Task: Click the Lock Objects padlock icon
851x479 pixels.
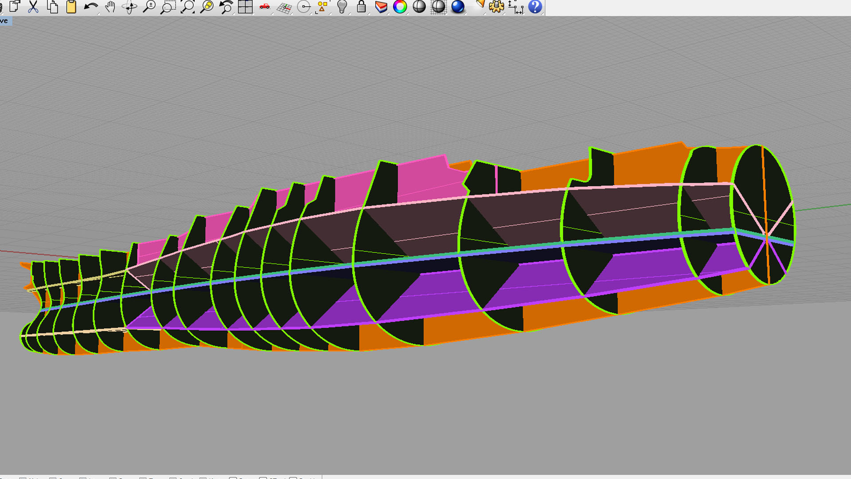Action: click(361, 7)
